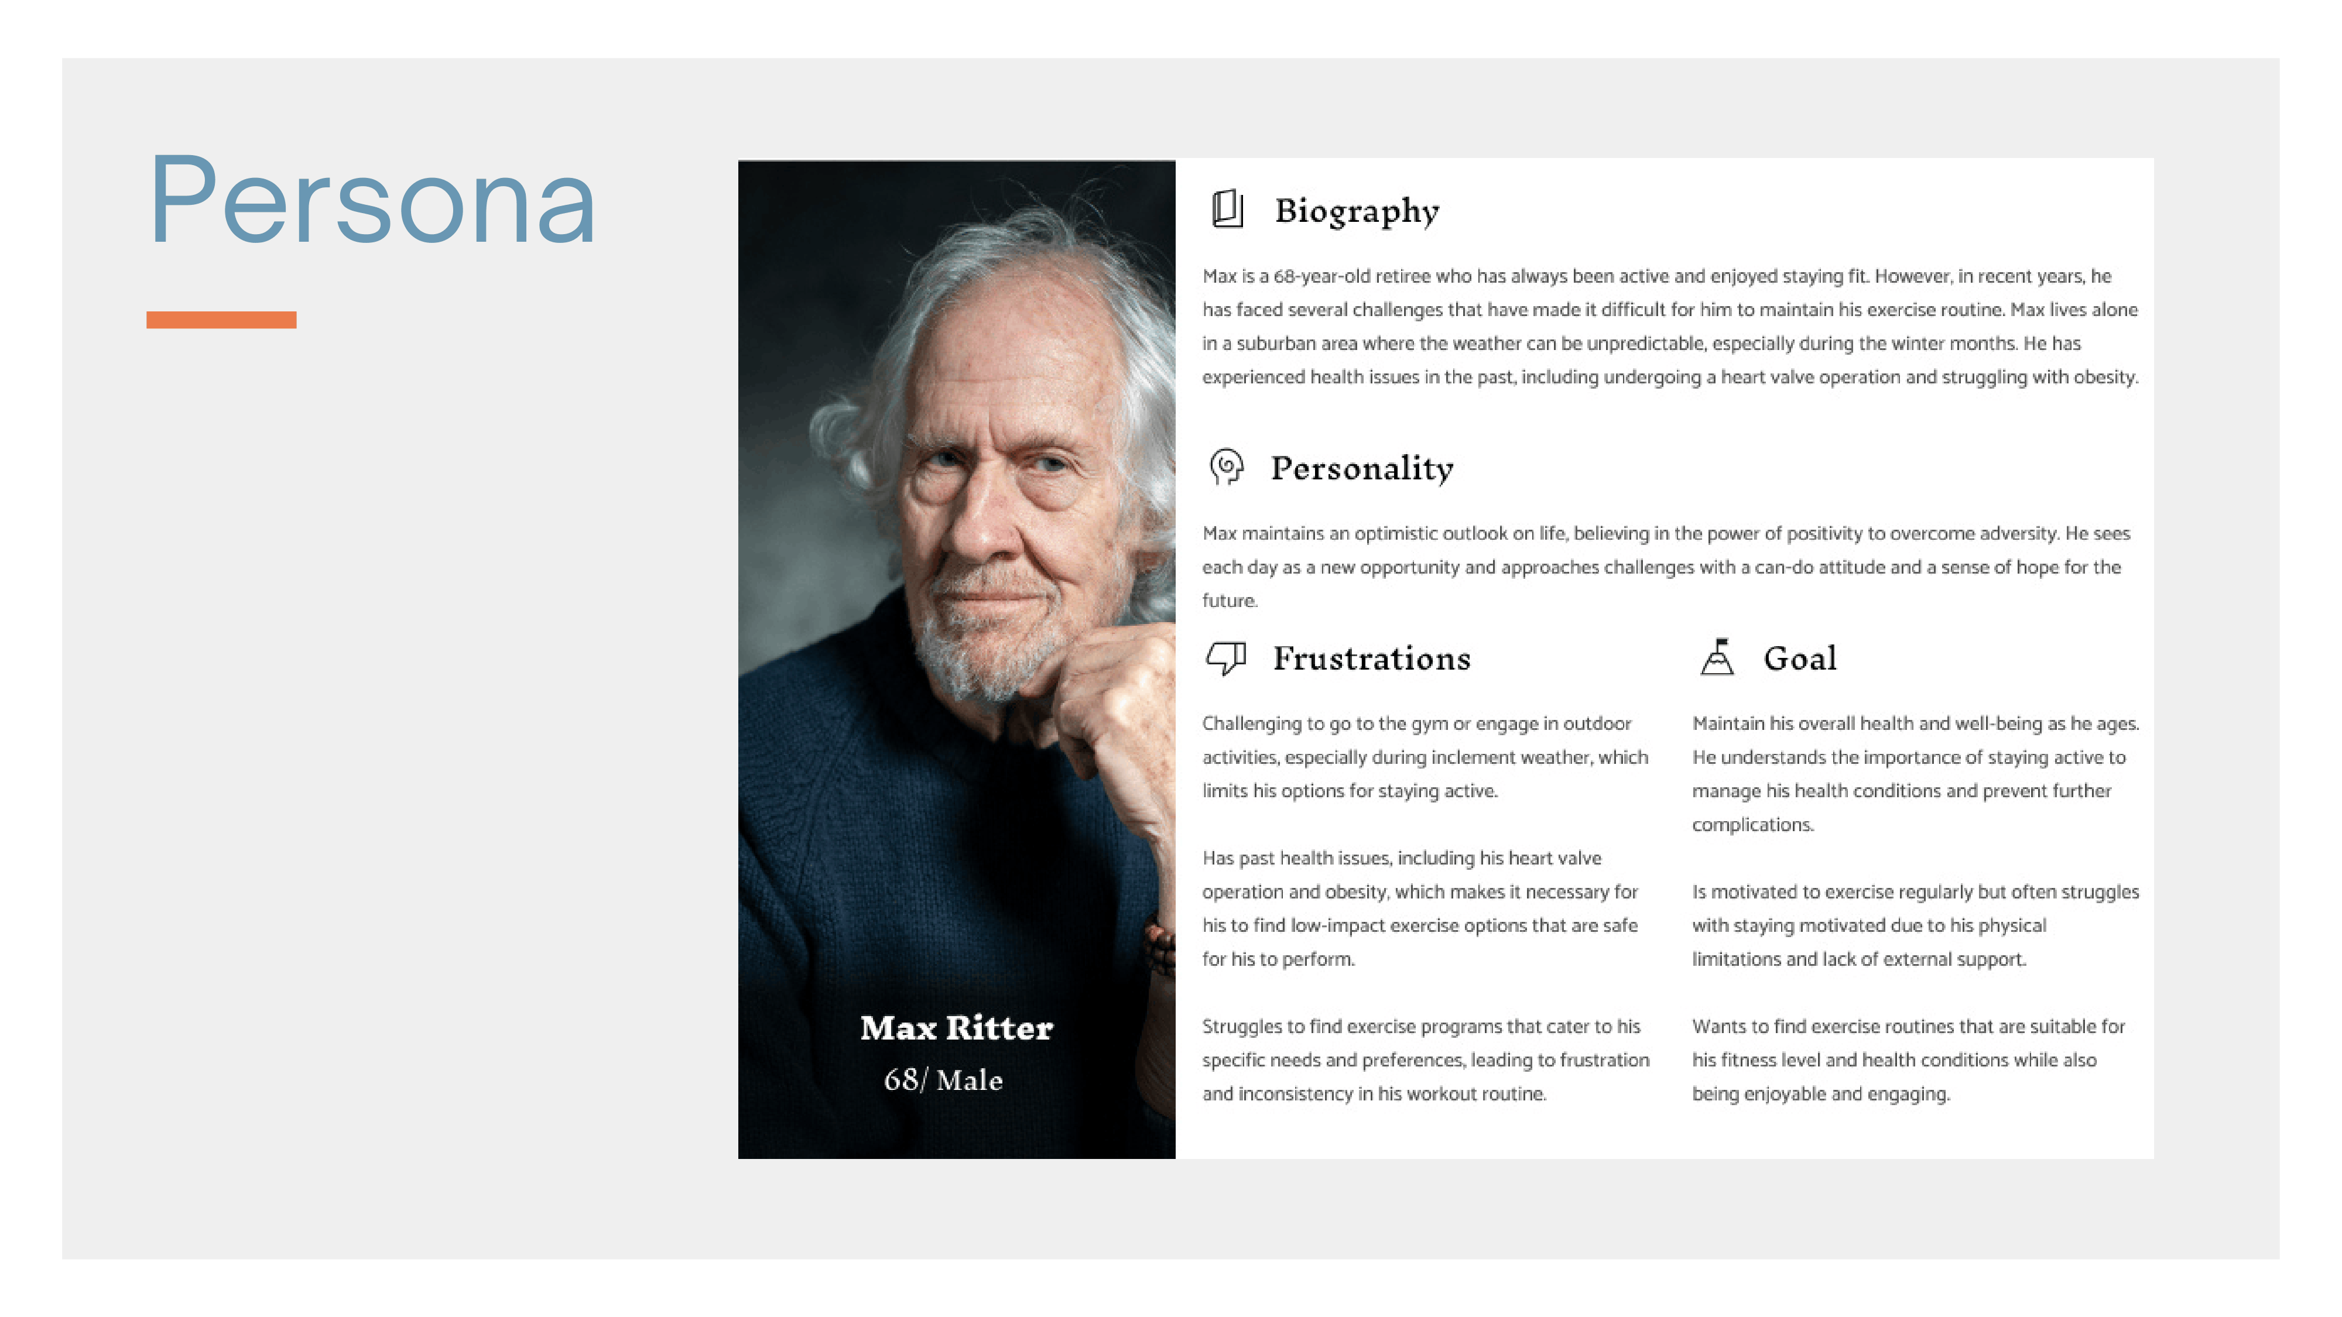Viewport: 2342px width, 1317px height.
Task: Click the frustration about inconsistent workout routine
Action: (1425, 1060)
